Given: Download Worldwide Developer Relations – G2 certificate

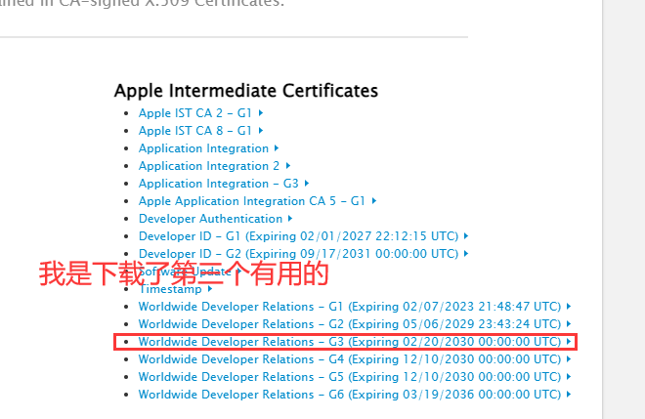Looking at the screenshot, I should click(355, 324).
